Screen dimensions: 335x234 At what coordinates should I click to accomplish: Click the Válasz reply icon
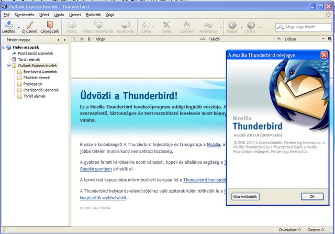pyautogui.click(x=72, y=25)
